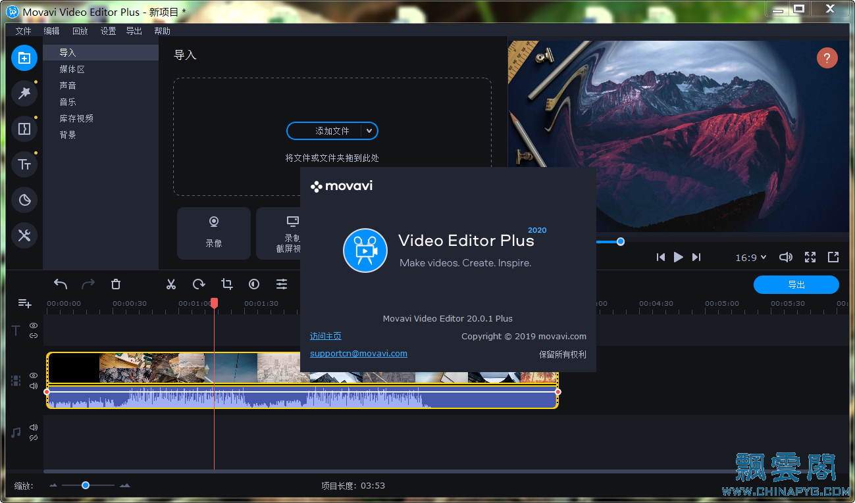Screen dimensions: 855x503
Task: Toggle title track link icon
Action: pyautogui.click(x=34, y=336)
